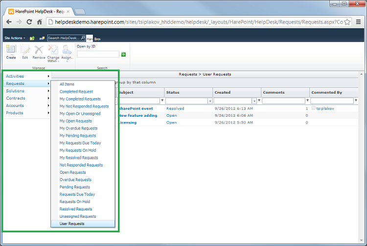Viewport: 367px width, 246px height.
Task: Go back in browser history
Action: click(9, 22)
